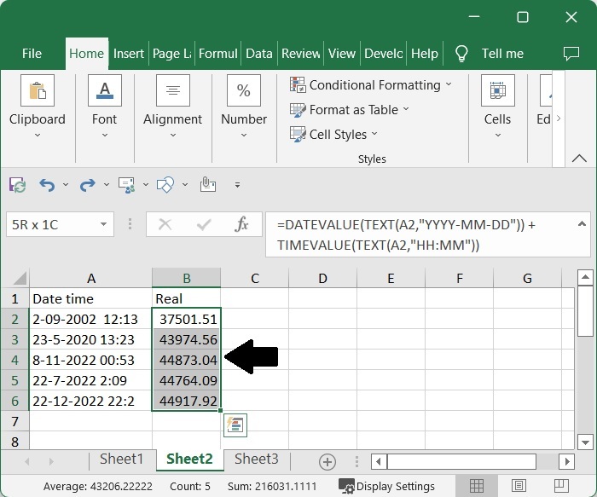Click the share workbook toolbar icon

click(x=127, y=185)
